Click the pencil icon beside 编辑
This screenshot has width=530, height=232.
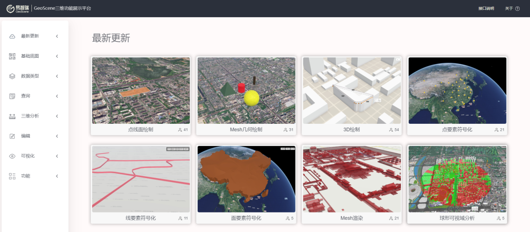pos(12,136)
